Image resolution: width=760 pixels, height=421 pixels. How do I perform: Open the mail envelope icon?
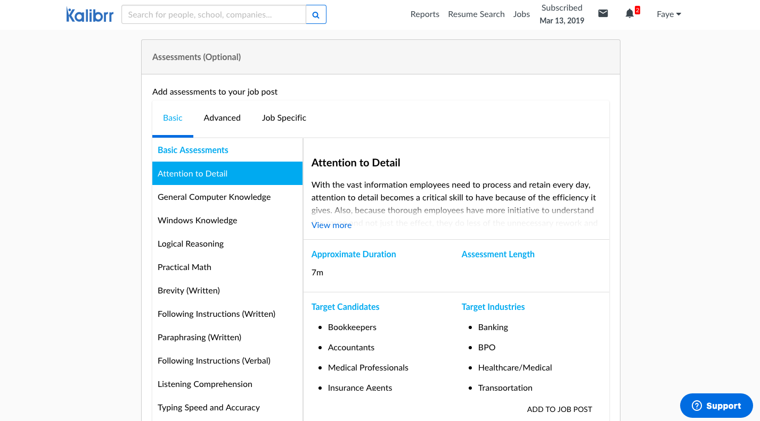coord(603,14)
